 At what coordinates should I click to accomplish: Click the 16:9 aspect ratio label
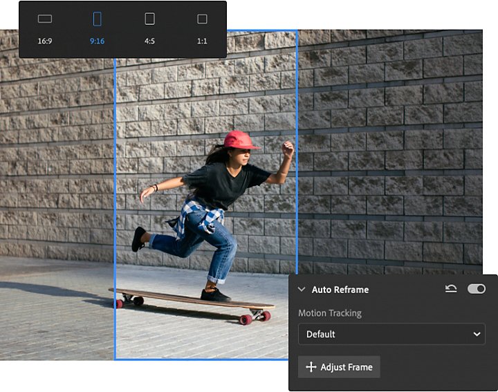(45, 41)
